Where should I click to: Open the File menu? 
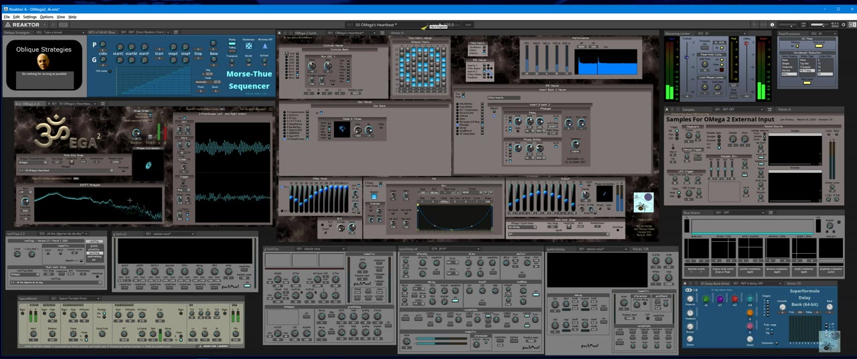tap(7, 17)
